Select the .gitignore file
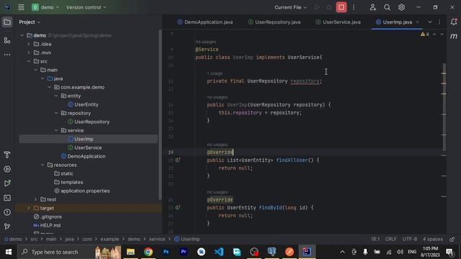This screenshot has width=461, height=259. click(x=51, y=217)
